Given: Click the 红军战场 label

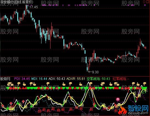Looking at the screenshot, I should point(121,79).
